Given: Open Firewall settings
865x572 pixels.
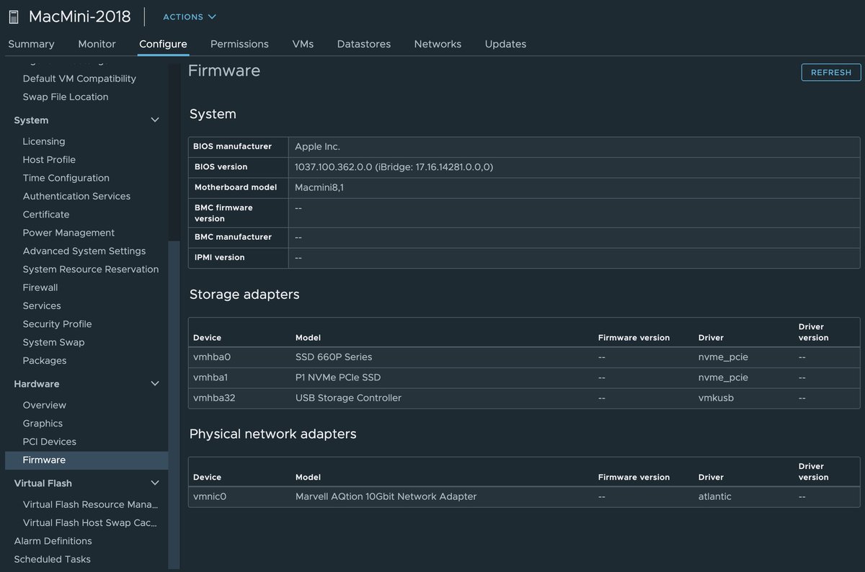Looking at the screenshot, I should (40, 287).
